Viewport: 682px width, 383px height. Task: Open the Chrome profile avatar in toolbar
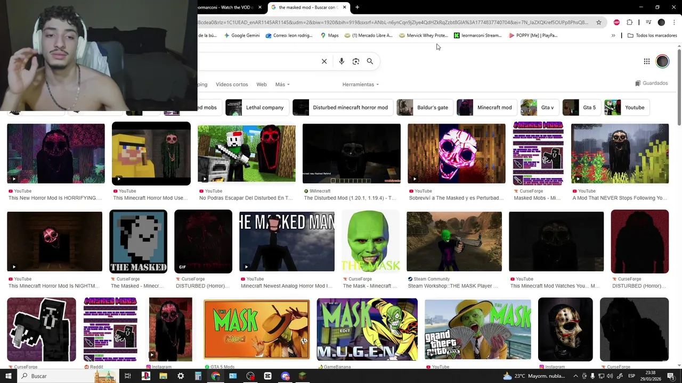(x=661, y=22)
